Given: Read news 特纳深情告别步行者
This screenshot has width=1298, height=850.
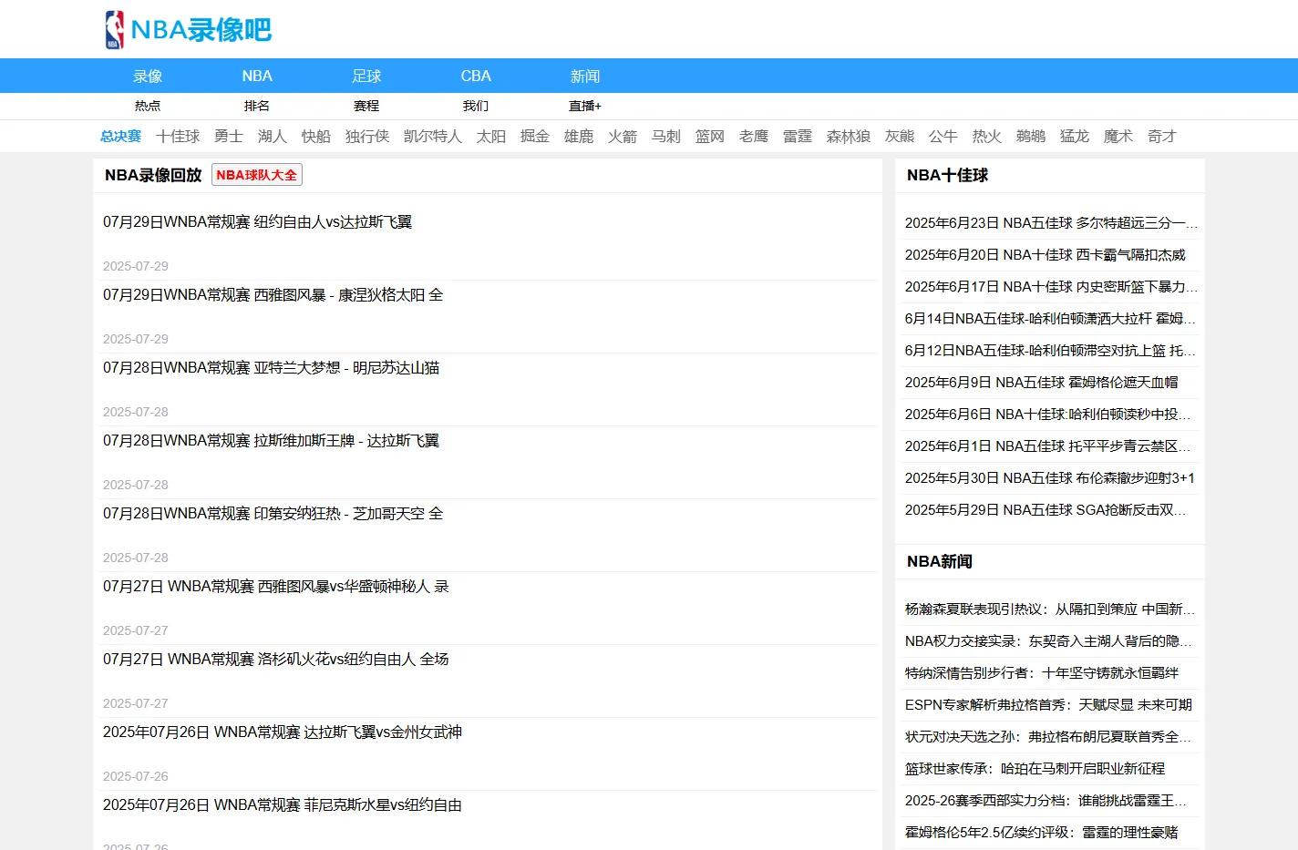Looking at the screenshot, I should [1042, 673].
